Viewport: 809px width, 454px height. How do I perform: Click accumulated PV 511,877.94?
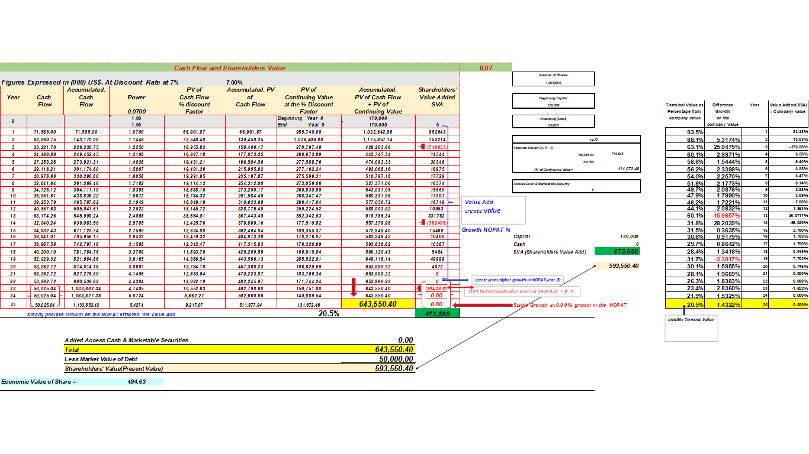pyautogui.click(x=251, y=304)
